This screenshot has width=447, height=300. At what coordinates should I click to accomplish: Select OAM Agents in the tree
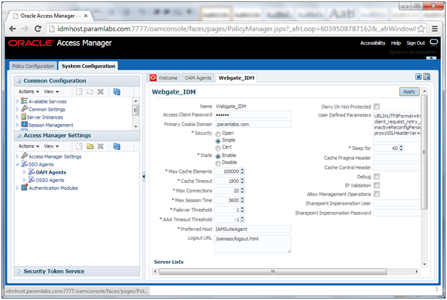[51, 172]
